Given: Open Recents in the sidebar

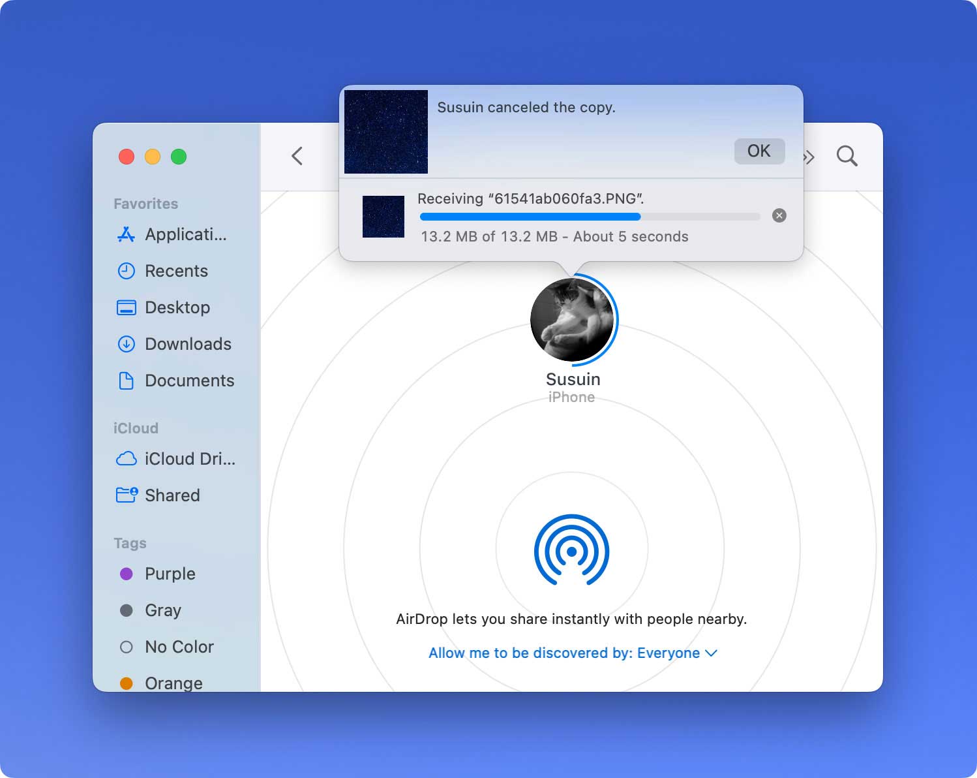Looking at the screenshot, I should point(162,271).
